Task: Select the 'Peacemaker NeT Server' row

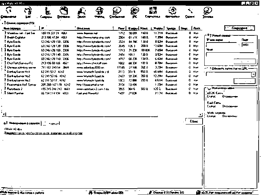Action: click(x=102, y=85)
